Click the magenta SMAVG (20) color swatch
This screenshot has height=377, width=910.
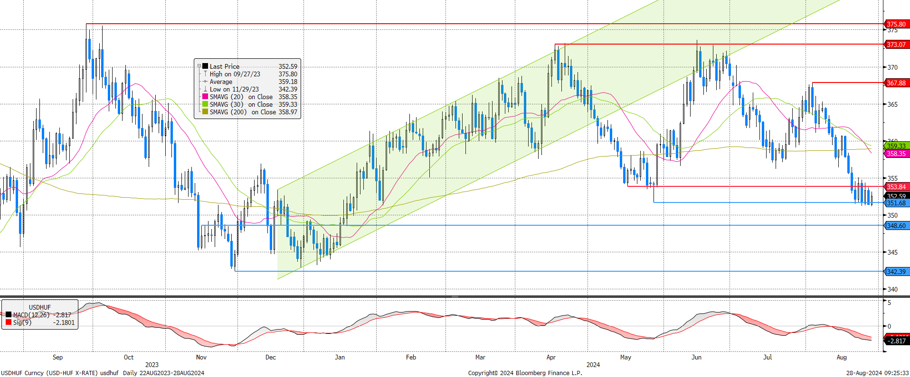point(205,97)
